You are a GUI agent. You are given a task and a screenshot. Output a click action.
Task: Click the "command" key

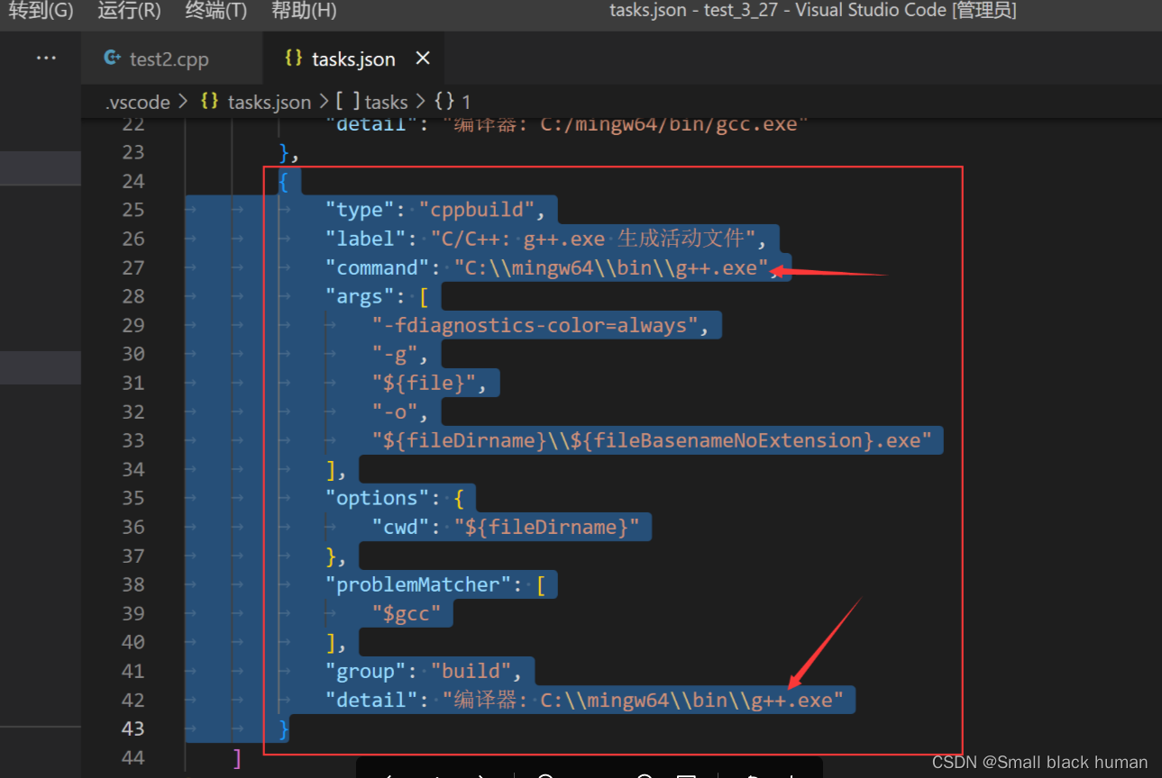[x=377, y=267]
